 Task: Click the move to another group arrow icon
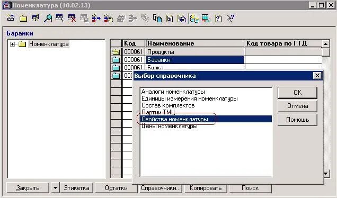point(96,18)
